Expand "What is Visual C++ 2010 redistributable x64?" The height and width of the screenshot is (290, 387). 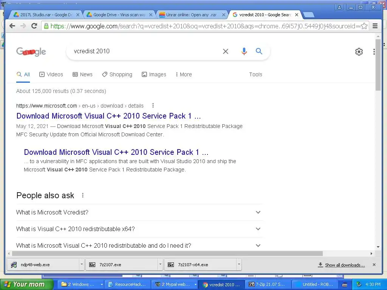139,229
